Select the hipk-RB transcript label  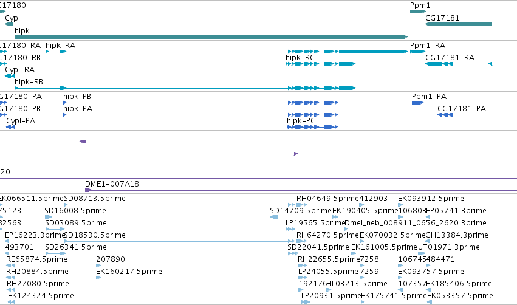point(29,82)
